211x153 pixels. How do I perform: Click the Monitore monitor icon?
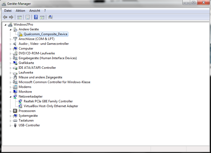click(15, 92)
